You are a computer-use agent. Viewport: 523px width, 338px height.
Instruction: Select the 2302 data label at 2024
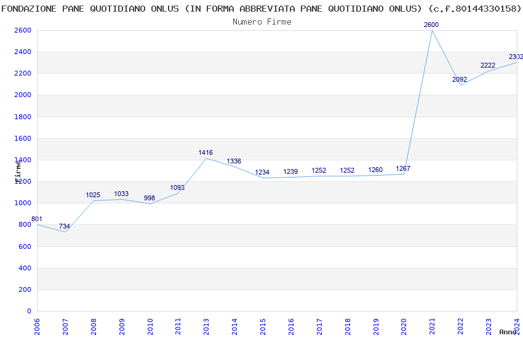click(516, 57)
